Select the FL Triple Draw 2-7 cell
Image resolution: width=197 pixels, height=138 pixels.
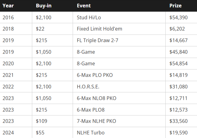click(x=98, y=41)
